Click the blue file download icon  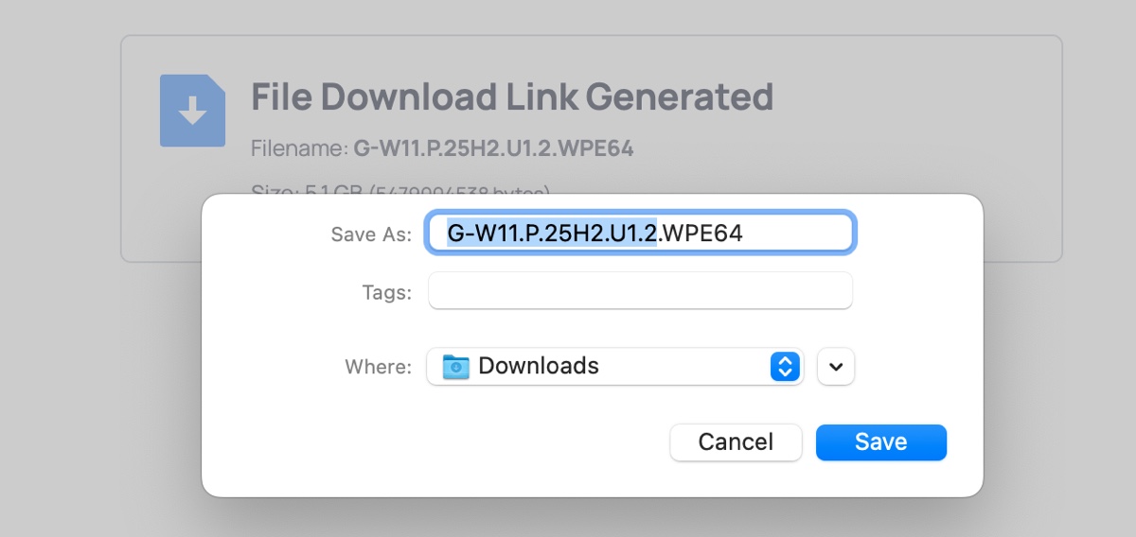[192, 111]
